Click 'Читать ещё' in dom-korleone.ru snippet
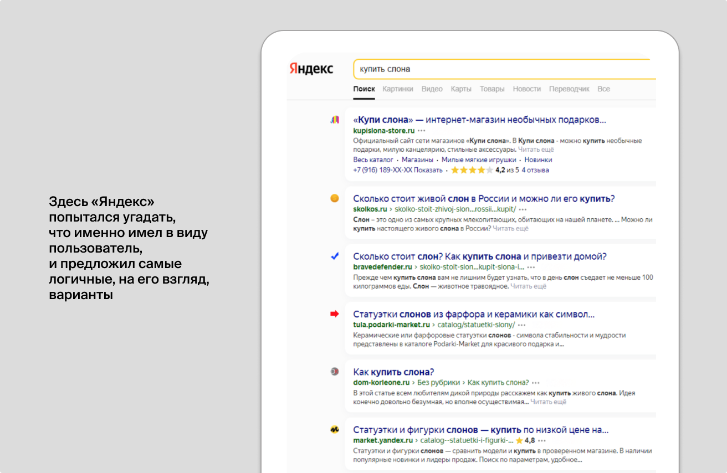The width and height of the screenshot is (727, 473). (549, 402)
